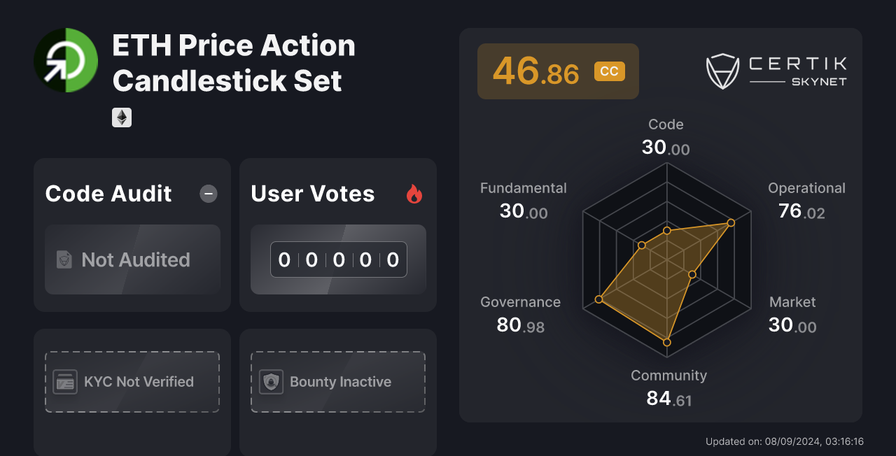Switch to the User Votes card
This screenshot has height=456, width=896.
coord(338,234)
